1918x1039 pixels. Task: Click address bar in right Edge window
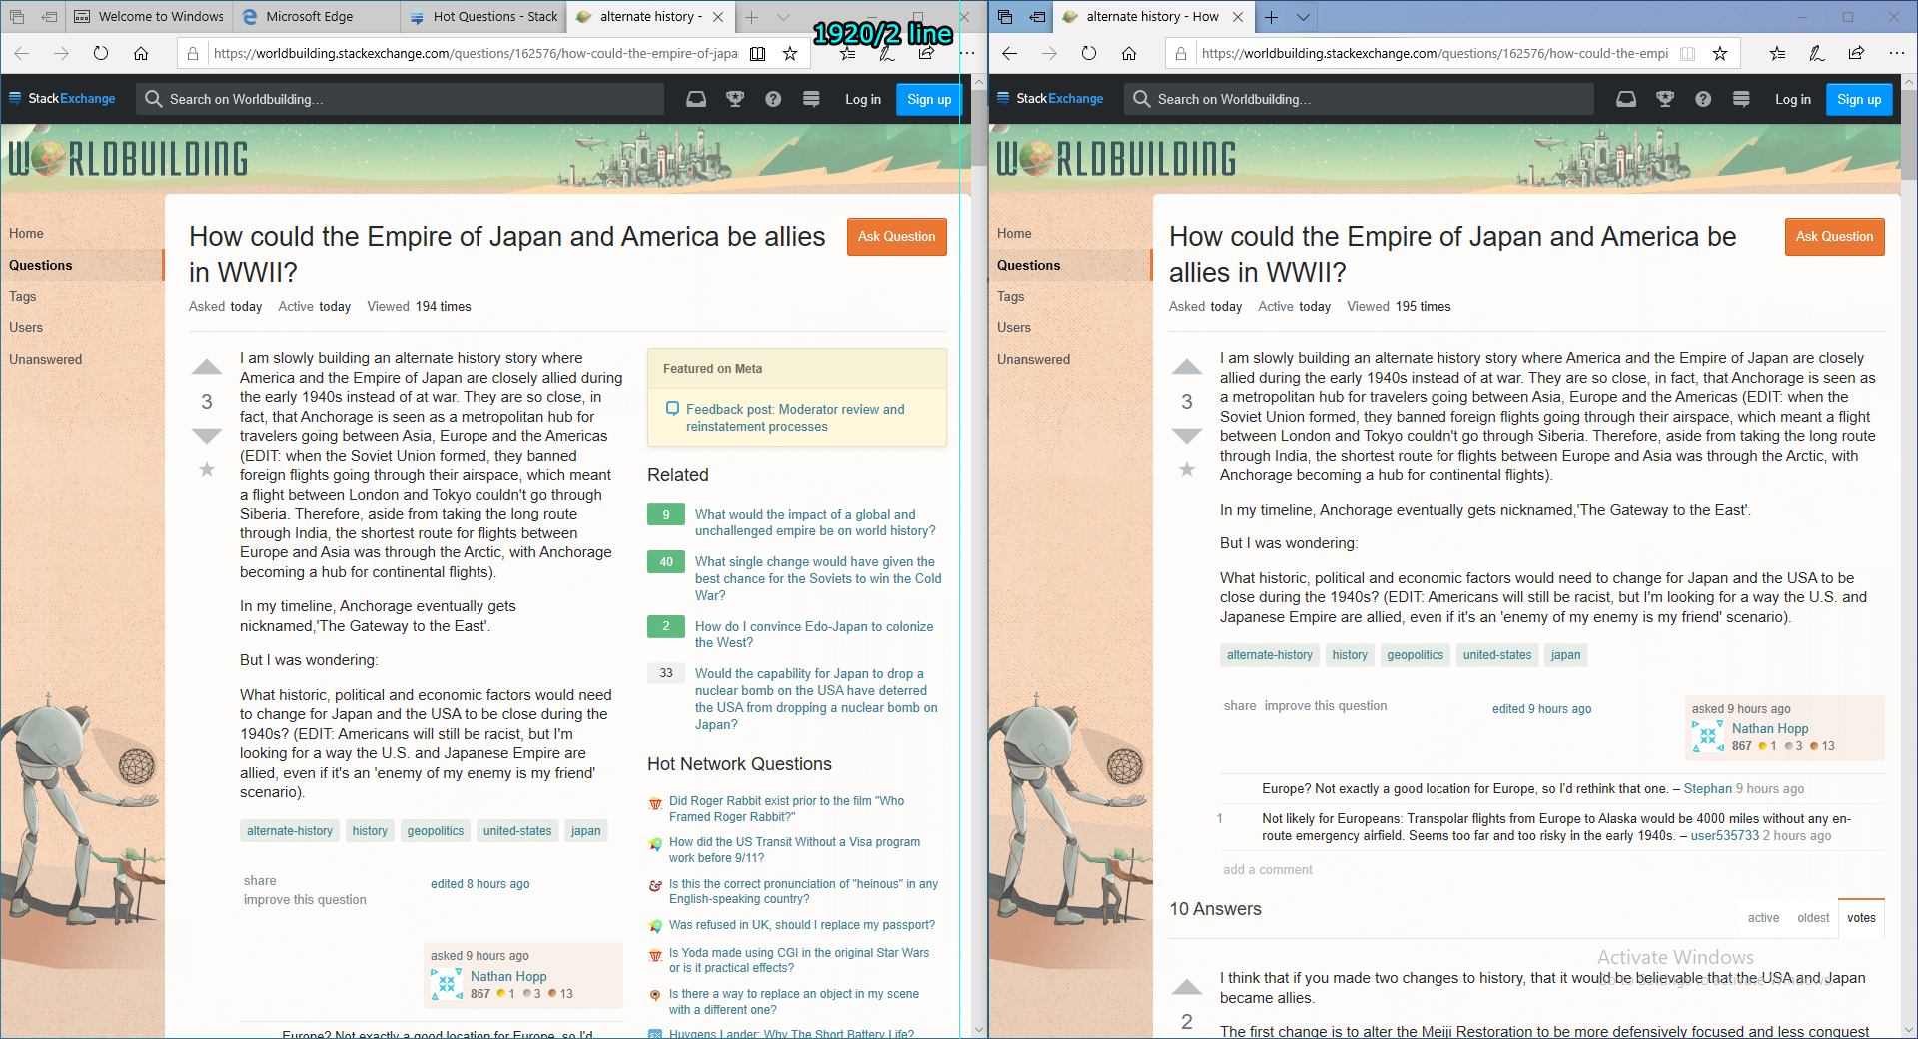(x=1435, y=53)
